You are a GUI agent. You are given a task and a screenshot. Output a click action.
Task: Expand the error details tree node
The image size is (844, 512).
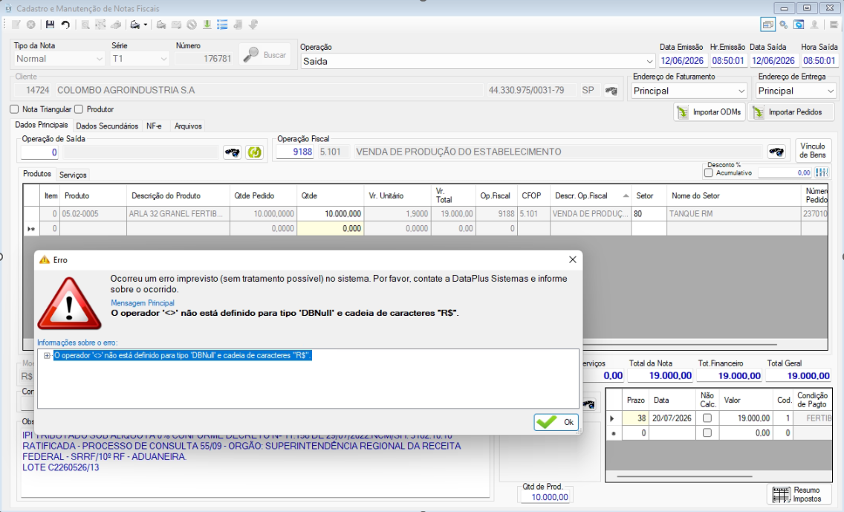47,355
